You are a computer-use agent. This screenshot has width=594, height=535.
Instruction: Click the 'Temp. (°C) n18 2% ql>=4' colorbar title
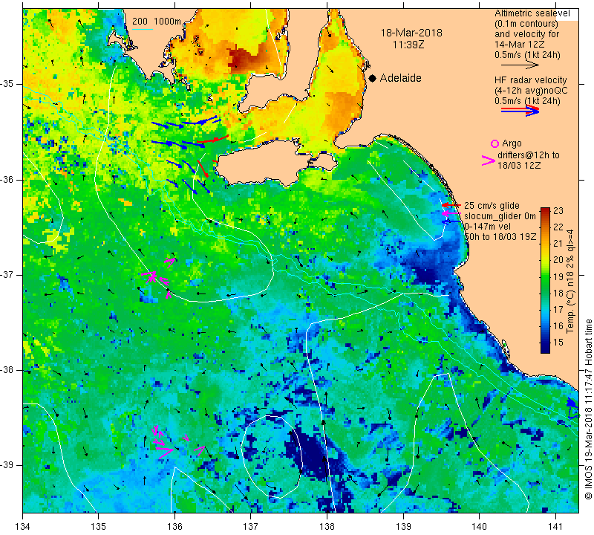tap(570, 282)
